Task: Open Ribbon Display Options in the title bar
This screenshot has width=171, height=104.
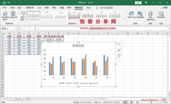Action: [x=146, y=3]
